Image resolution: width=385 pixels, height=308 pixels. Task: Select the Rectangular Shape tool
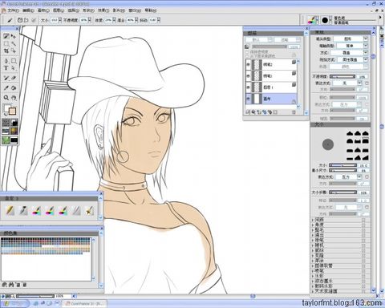pyautogui.click(x=14, y=61)
